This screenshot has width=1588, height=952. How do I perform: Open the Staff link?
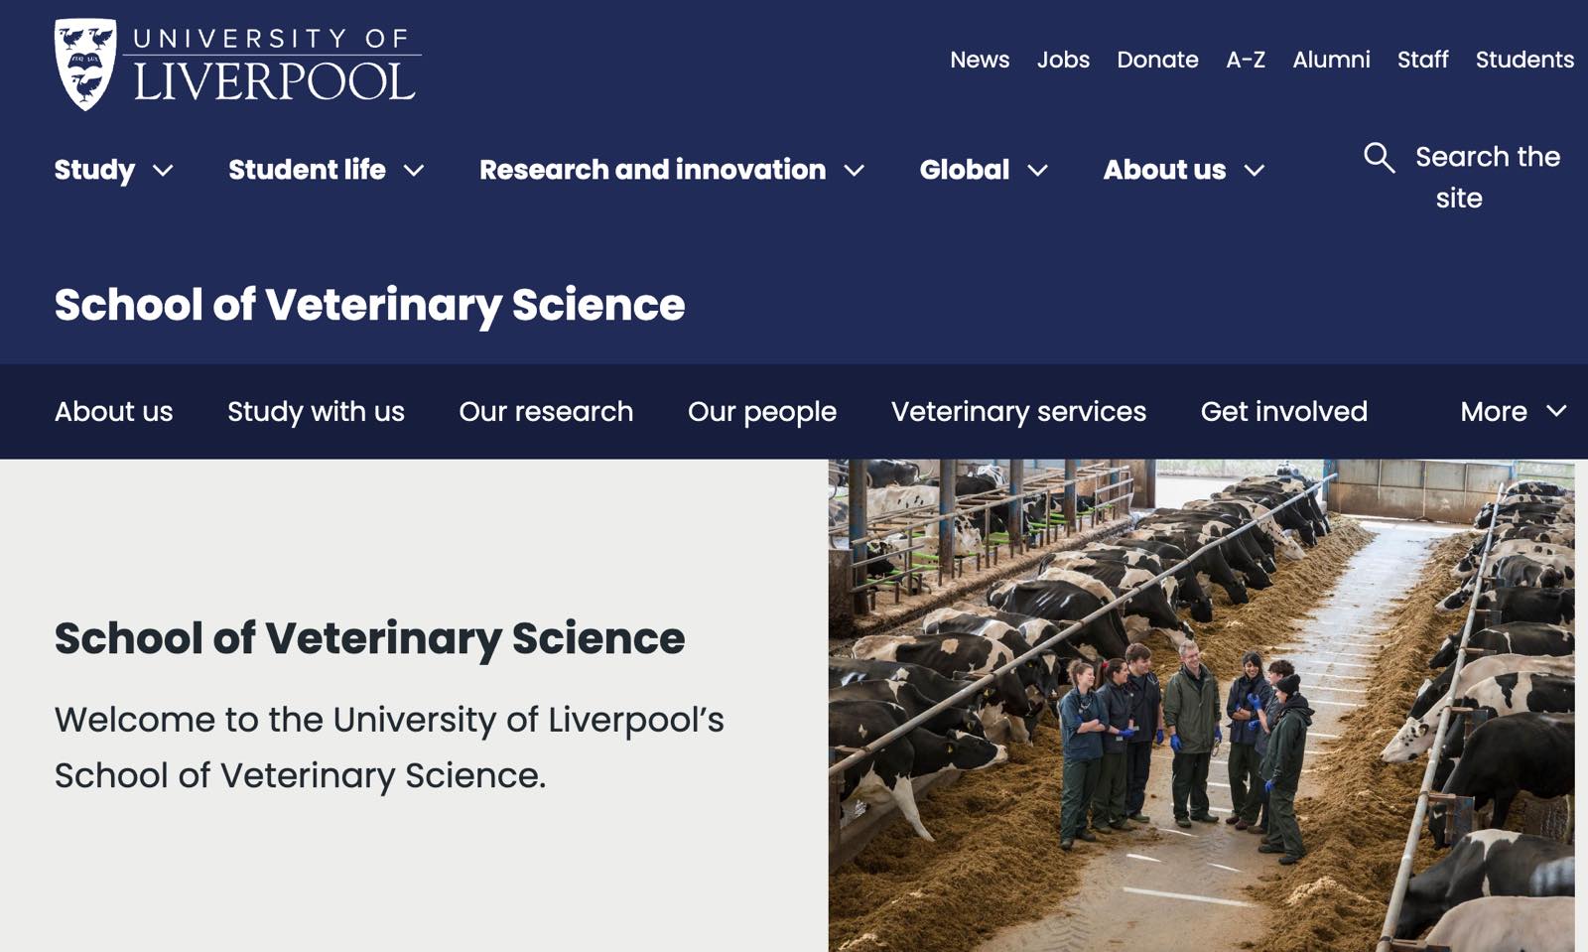(x=1422, y=60)
